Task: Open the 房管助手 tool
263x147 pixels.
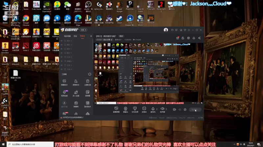Action: tap(76, 83)
